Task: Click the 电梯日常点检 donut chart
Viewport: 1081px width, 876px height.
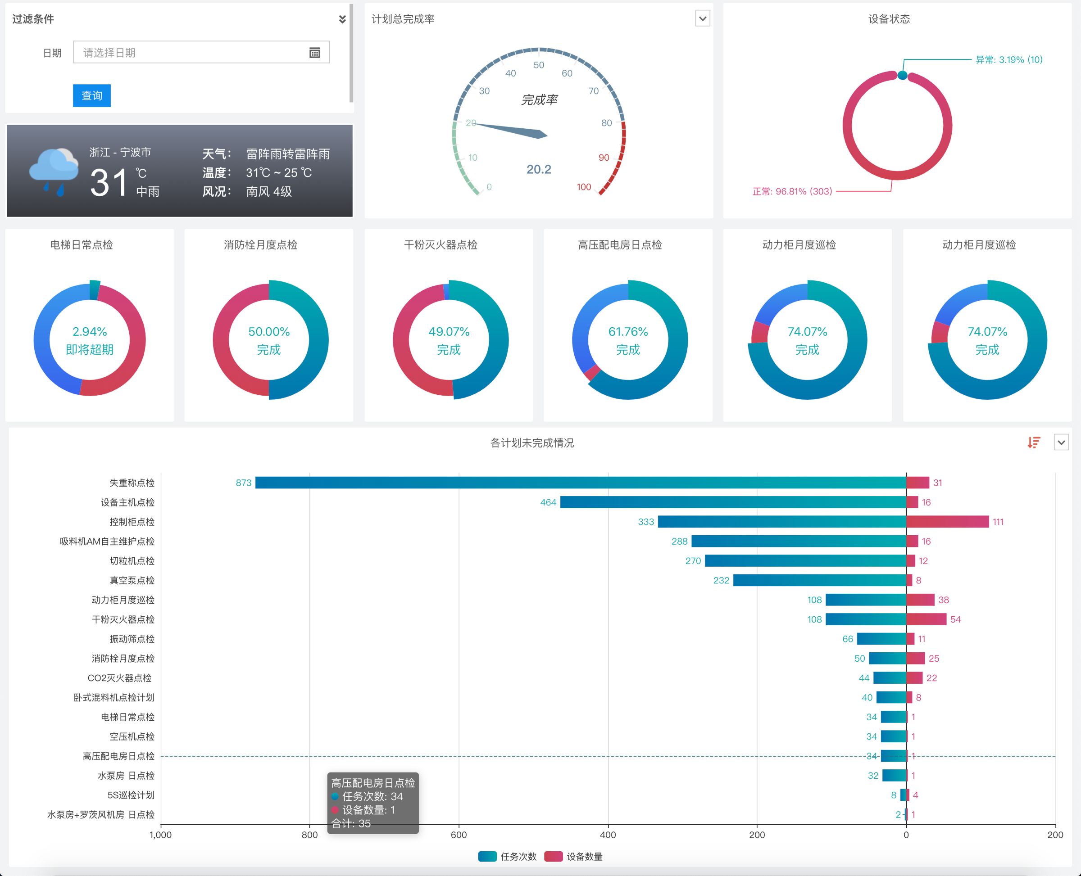Action: pos(89,339)
